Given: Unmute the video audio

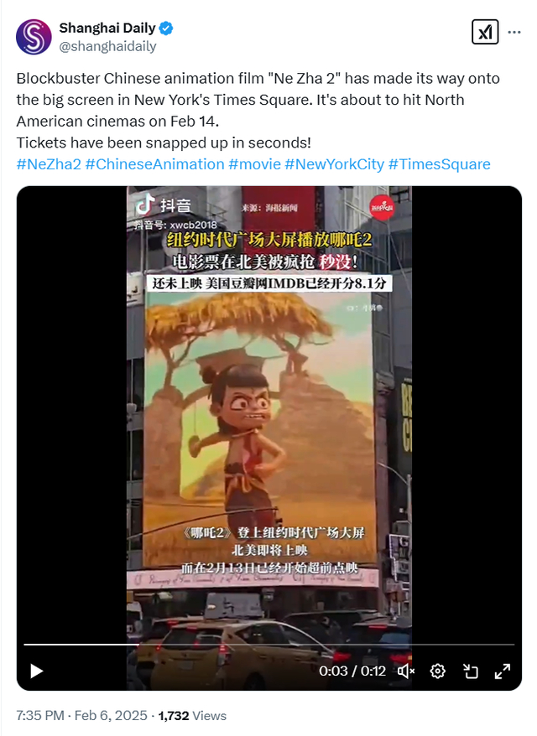Looking at the screenshot, I should 406,671.
